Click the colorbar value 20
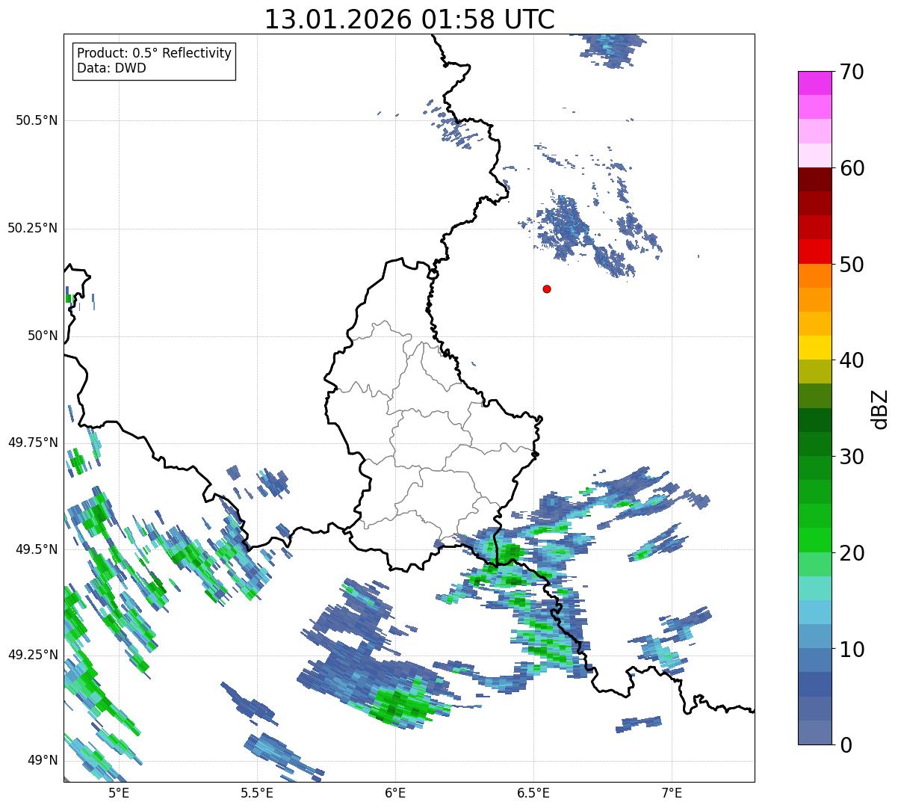 coord(851,553)
